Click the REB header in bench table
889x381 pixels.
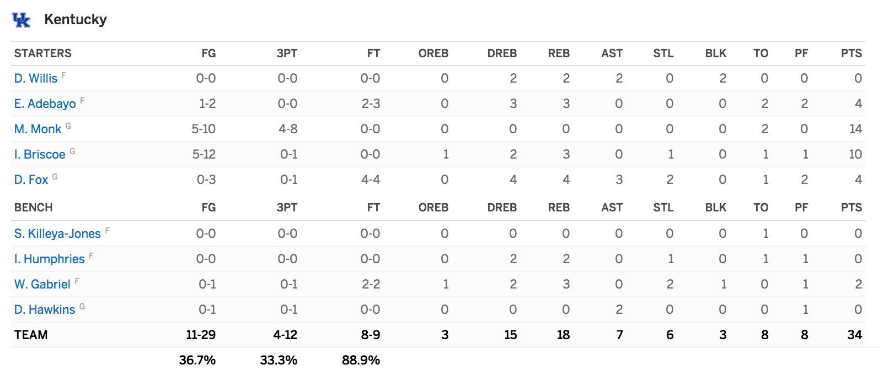pos(559,208)
